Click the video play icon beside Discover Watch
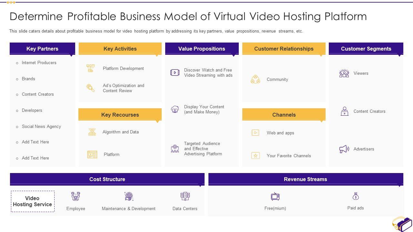 pyautogui.click(x=175, y=72)
